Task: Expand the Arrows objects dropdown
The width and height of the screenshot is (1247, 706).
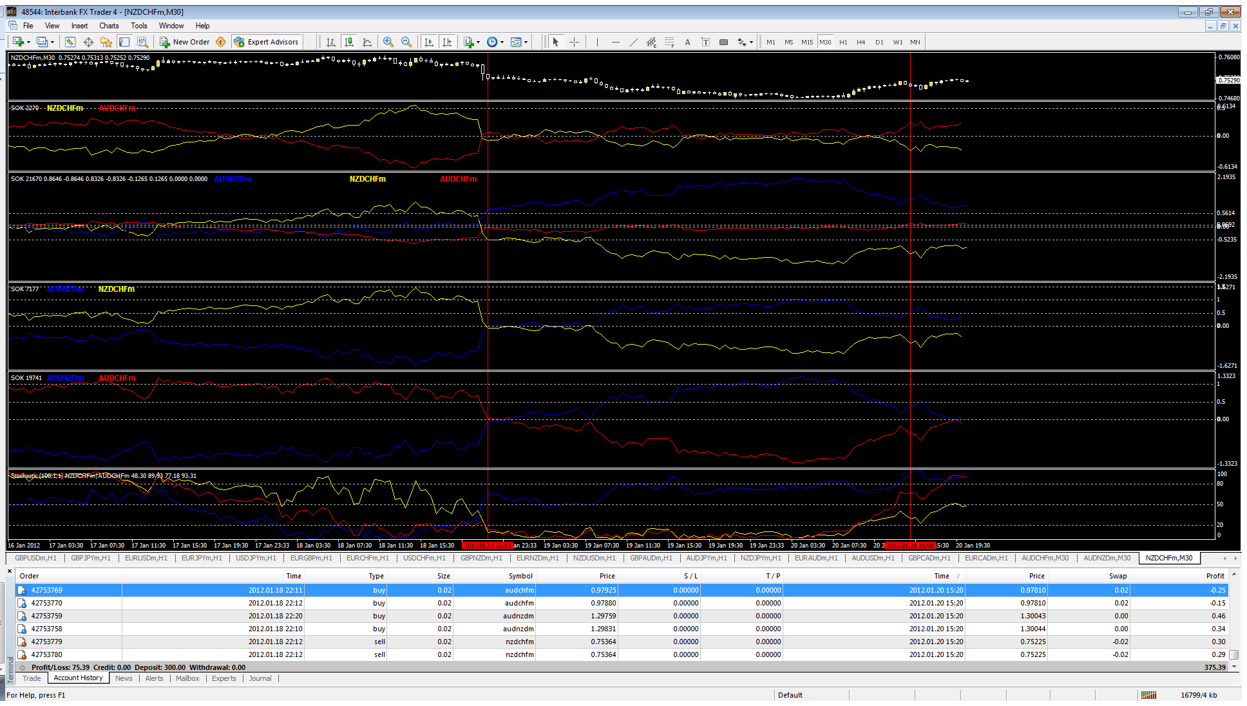Action: (x=751, y=43)
